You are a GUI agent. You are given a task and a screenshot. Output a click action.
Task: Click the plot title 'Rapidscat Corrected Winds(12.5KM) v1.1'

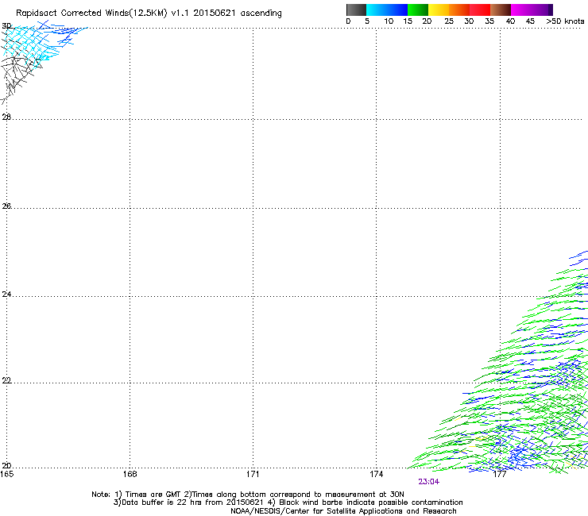(103, 13)
